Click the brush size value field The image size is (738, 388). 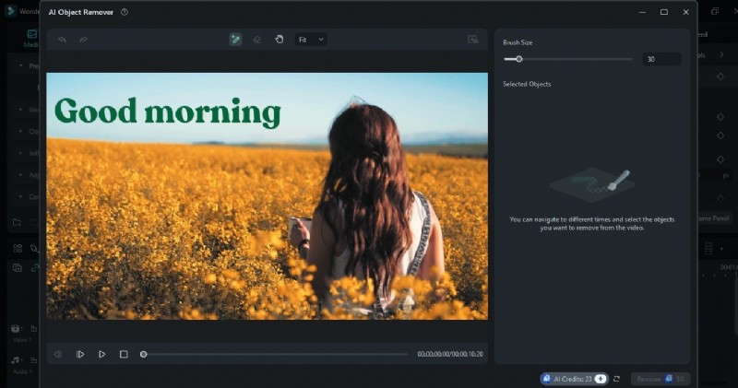point(661,59)
